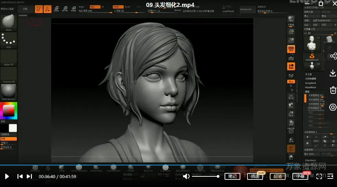Click the volume slider in the player

[x=206, y=176]
